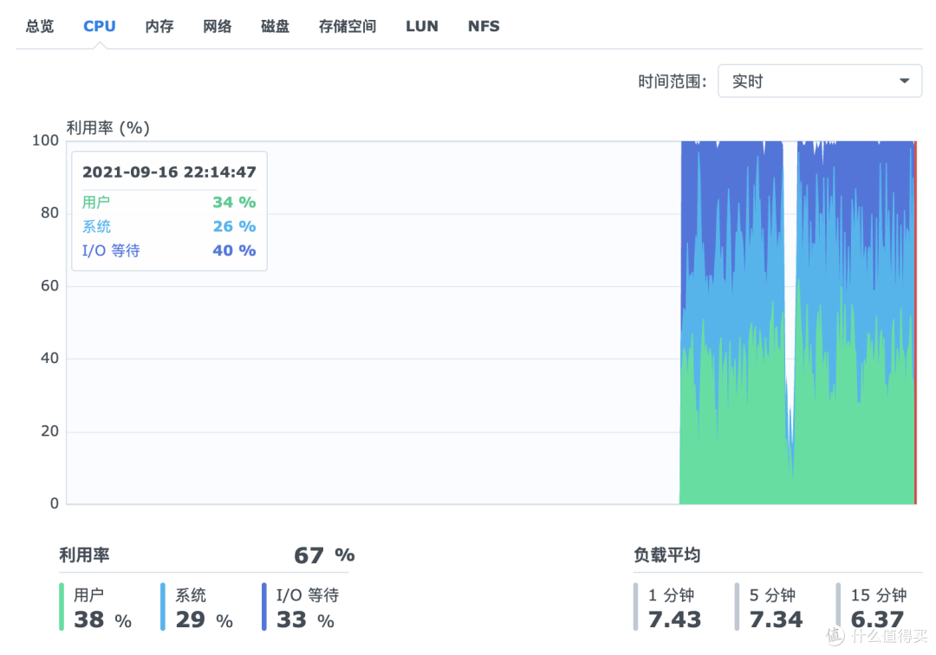Screen dimensions: 936x655
Task: Click the 用户 38 % value below chart
Action: click(102, 619)
